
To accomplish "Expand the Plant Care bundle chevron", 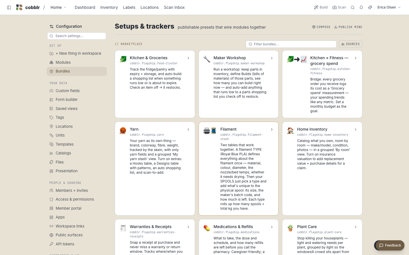I will (x=355, y=227).
